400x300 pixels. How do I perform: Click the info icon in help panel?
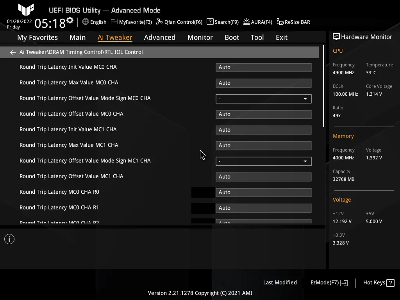(9, 239)
